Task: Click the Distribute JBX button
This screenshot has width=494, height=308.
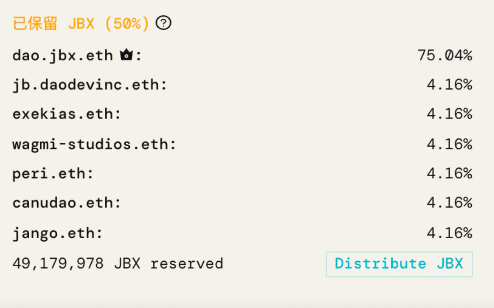Action: (x=399, y=264)
